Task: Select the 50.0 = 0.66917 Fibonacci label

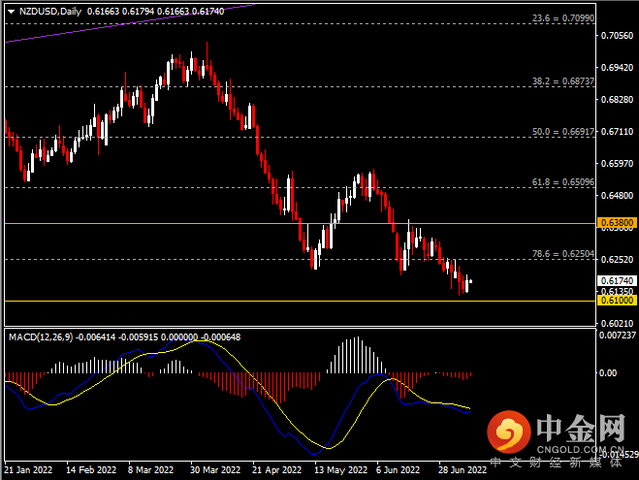Action: [563, 132]
